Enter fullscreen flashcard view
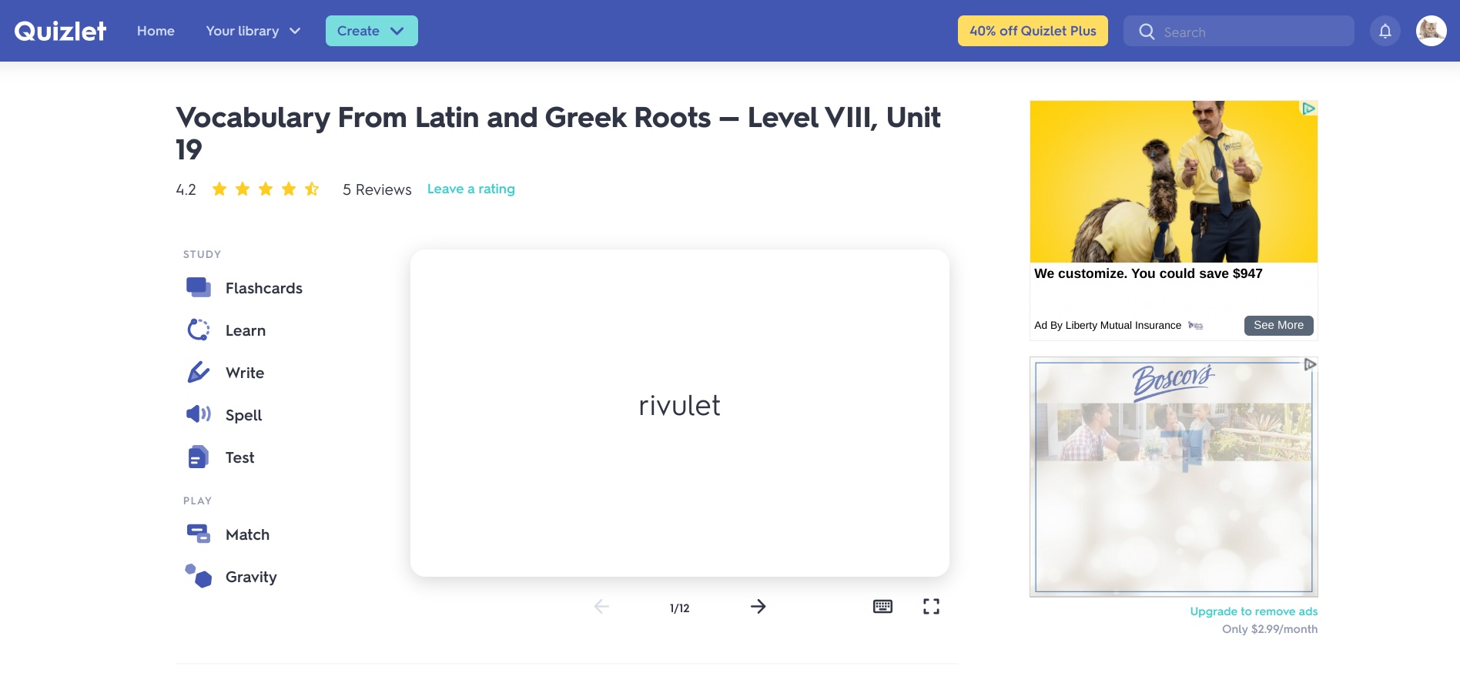 point(931,607)
